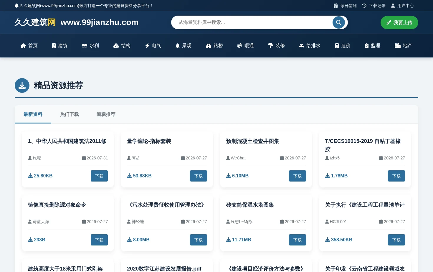Download 污水处理费征收使用管理办法 via 下载 button

[x=199, y=240]
